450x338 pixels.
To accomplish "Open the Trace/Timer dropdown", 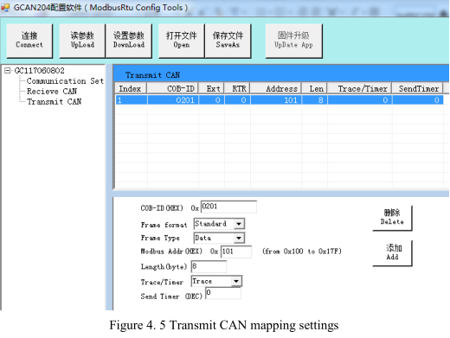I will 236,281.
